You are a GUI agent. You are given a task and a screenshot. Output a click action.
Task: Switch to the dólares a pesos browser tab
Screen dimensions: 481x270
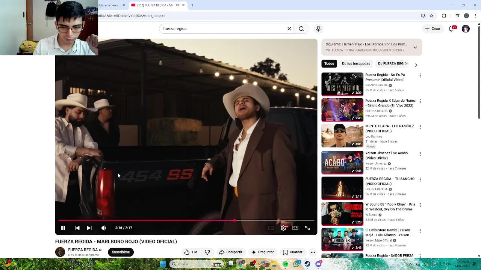coord(109,5)
